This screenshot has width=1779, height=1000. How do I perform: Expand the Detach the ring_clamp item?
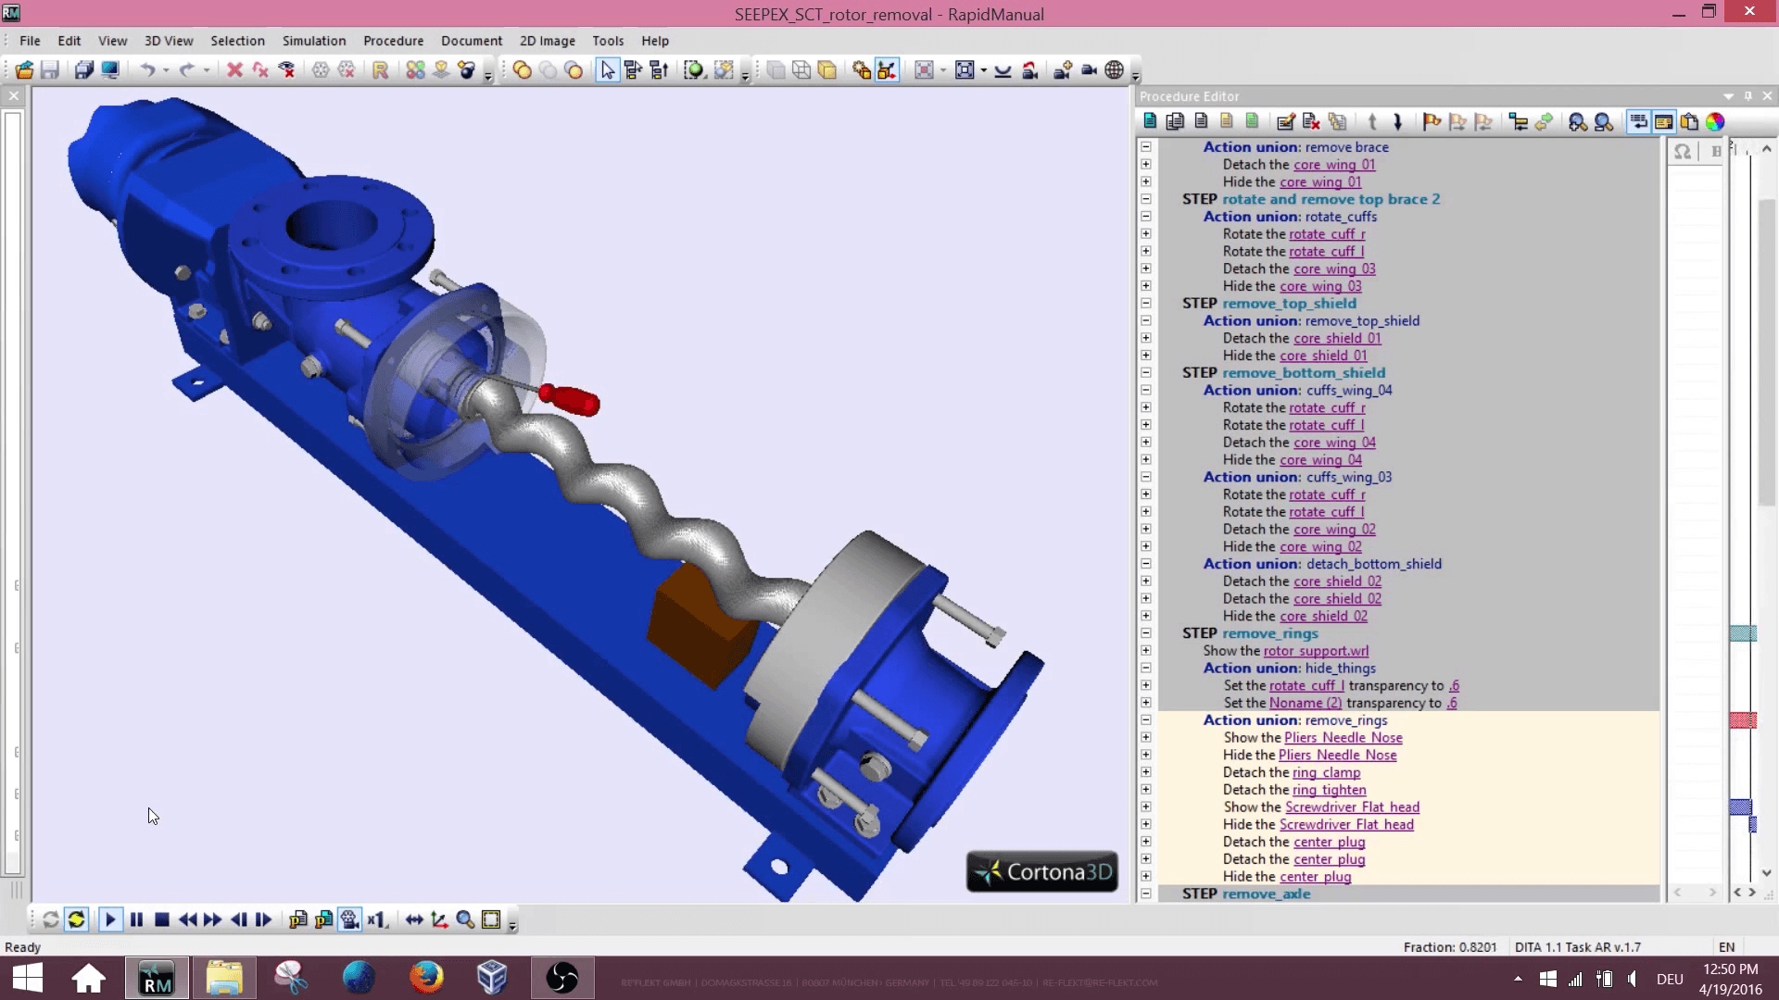tap(1146, 772)
